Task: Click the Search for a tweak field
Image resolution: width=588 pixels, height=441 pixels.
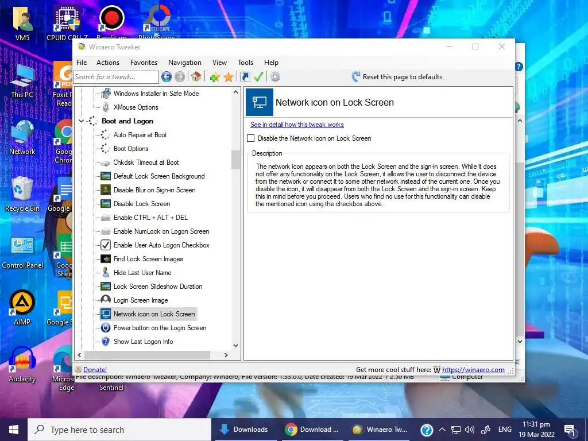Action: [x=116, y=77]
